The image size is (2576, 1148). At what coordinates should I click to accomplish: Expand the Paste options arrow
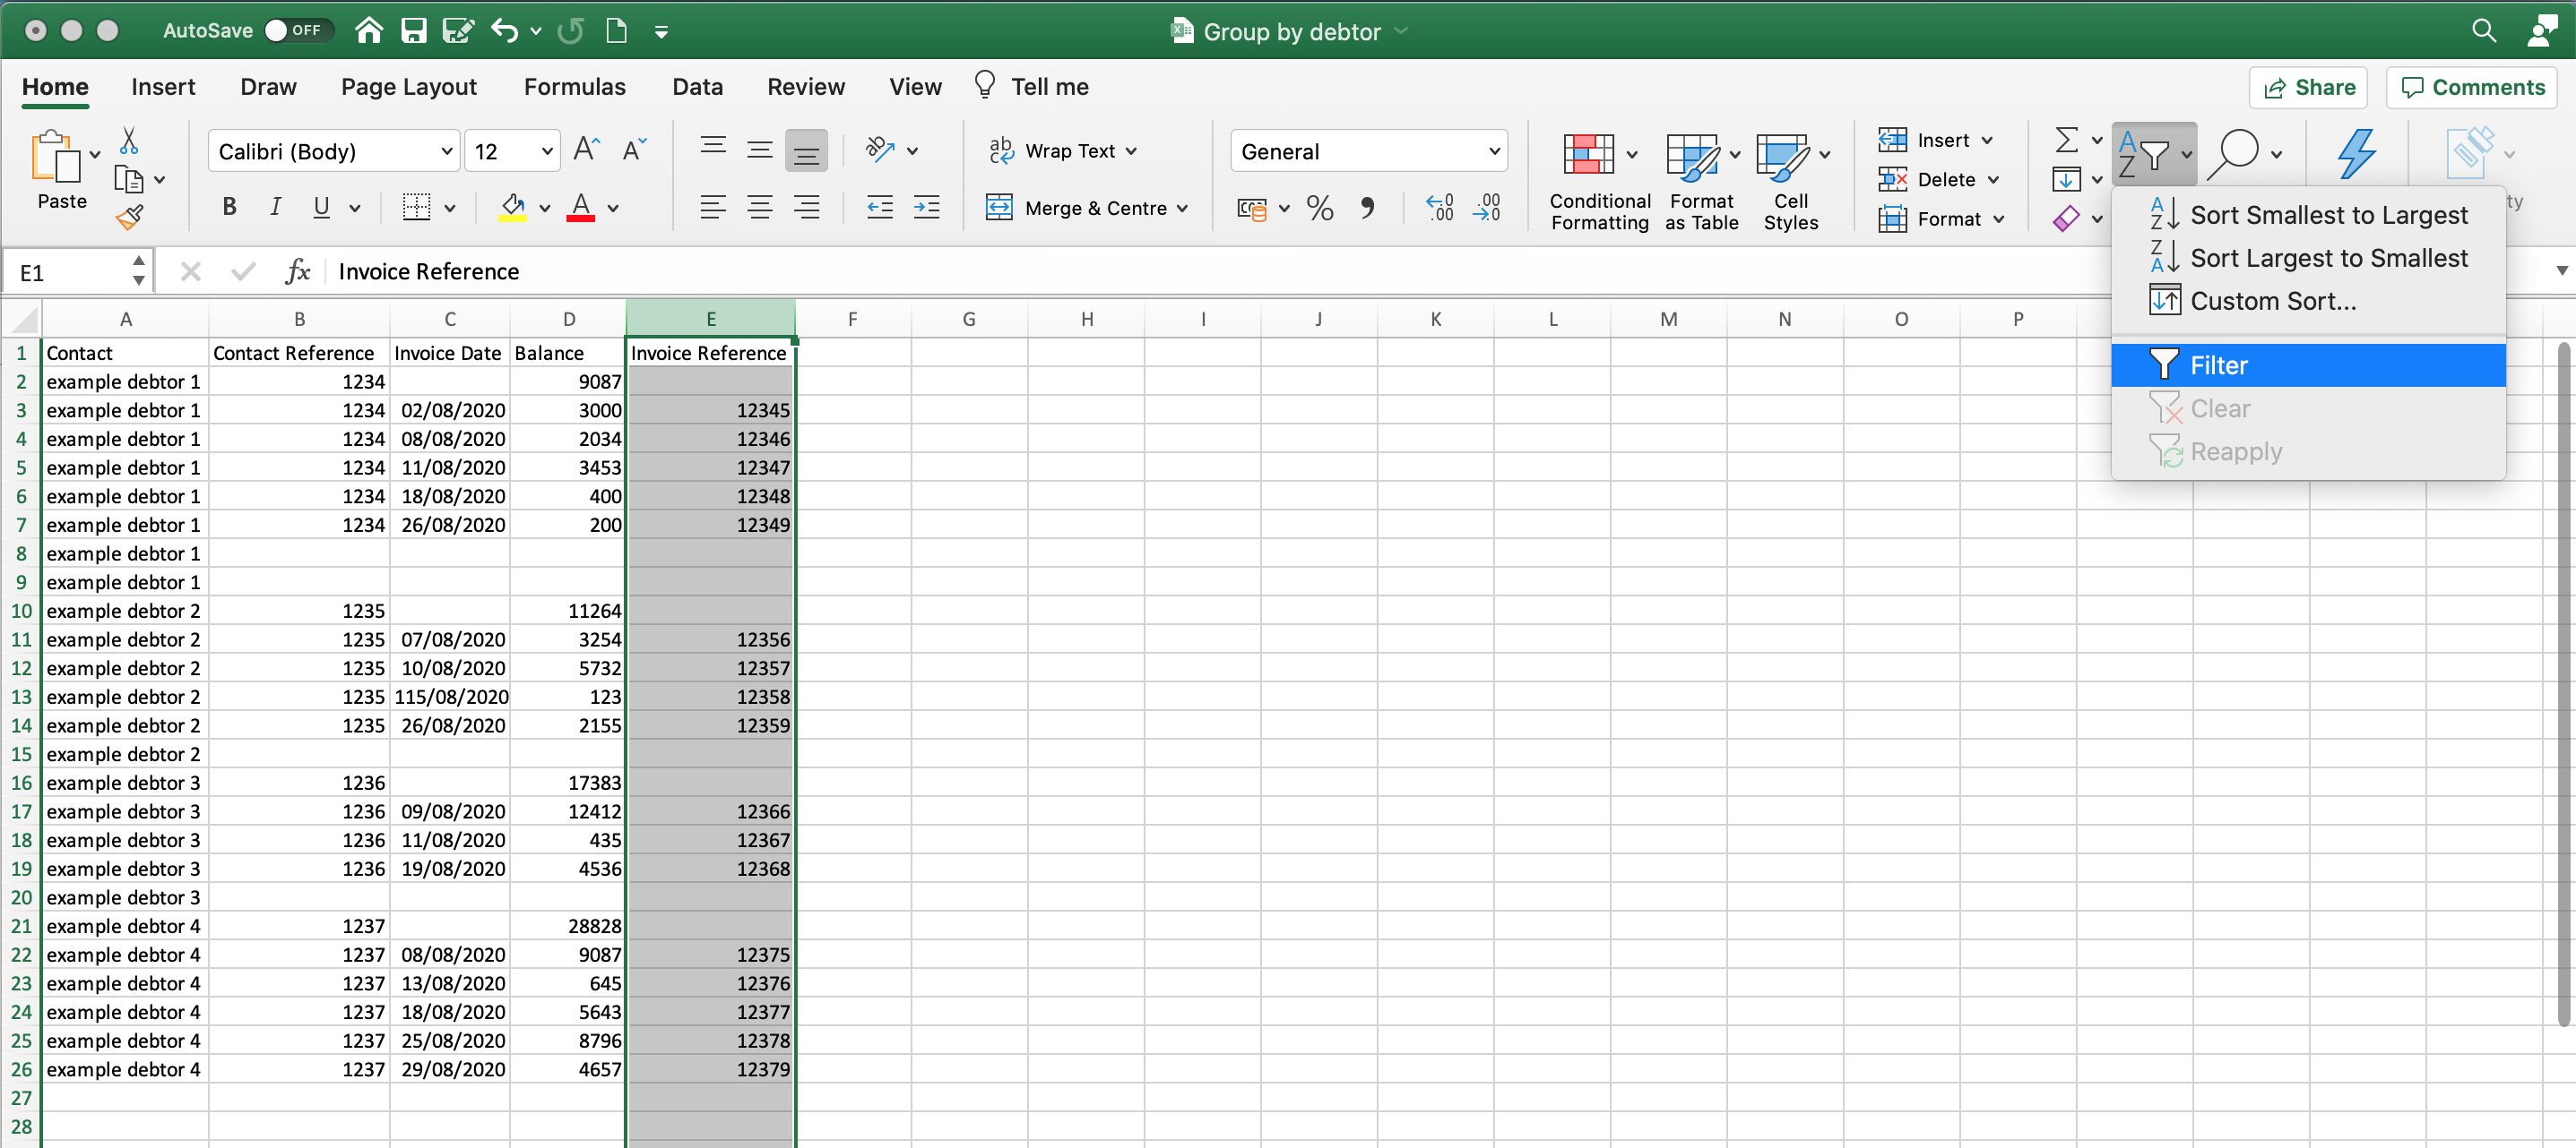[95, 155]
